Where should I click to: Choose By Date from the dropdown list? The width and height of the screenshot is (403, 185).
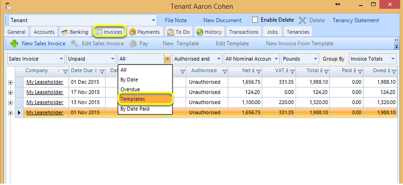click(x=146, y=80)
